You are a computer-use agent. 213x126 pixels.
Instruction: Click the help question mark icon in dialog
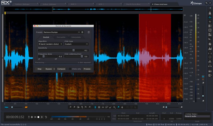click(x=88, y=32)
